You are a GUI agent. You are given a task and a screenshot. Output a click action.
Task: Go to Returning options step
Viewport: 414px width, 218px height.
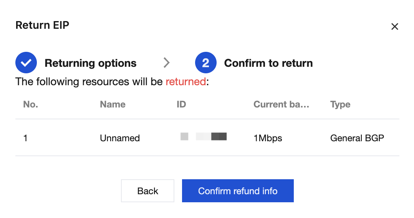(90, 63)
